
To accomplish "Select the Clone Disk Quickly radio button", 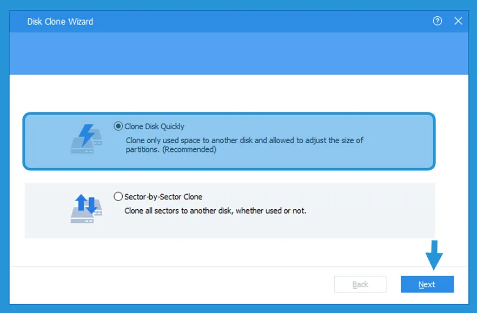I will click(118, 126).
